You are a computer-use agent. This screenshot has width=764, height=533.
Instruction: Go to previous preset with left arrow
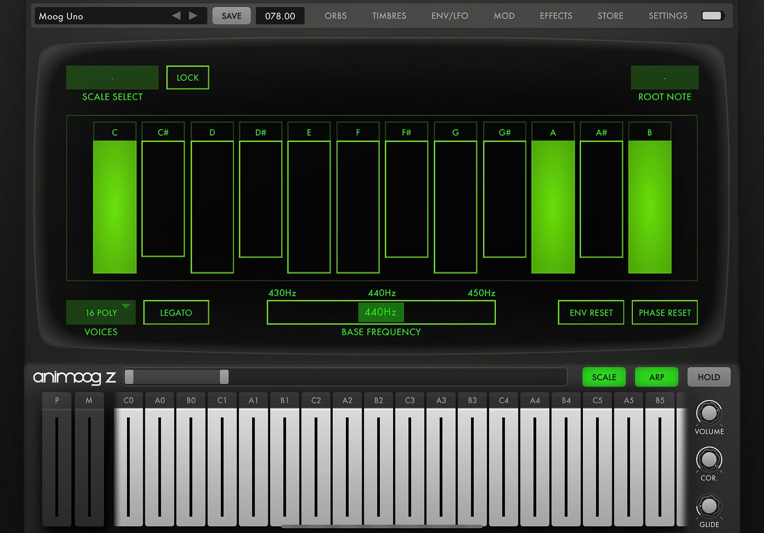[x=176, y=16]
